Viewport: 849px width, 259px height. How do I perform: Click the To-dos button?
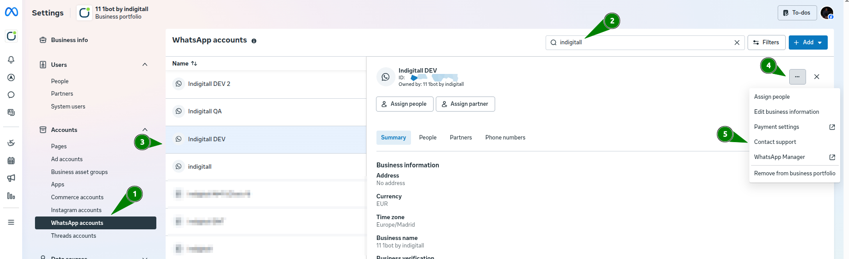(x=797, y=13)
